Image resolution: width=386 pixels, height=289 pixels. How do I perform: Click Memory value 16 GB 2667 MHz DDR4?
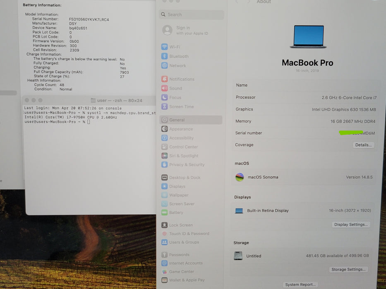(353, 121)
